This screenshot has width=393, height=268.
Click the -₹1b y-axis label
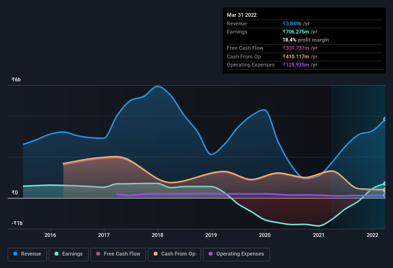17,223
